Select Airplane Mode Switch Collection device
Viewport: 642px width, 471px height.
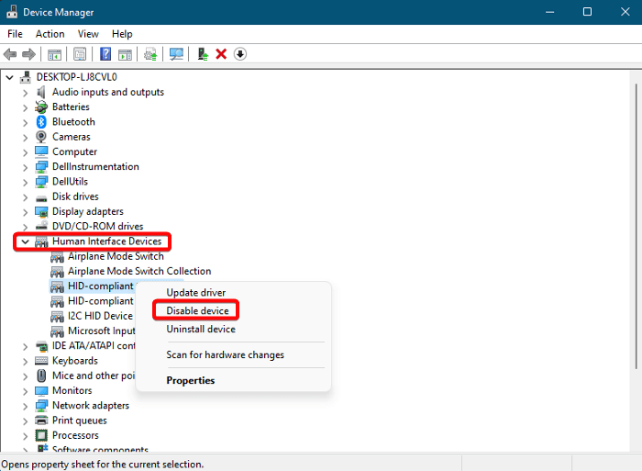pyautogui.click(x=139, y=271)
